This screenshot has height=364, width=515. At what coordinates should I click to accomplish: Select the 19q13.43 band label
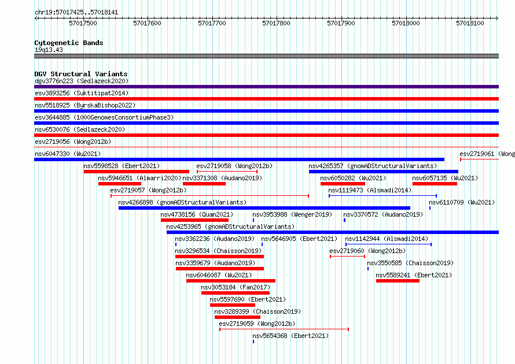click(x=49, y=50)
